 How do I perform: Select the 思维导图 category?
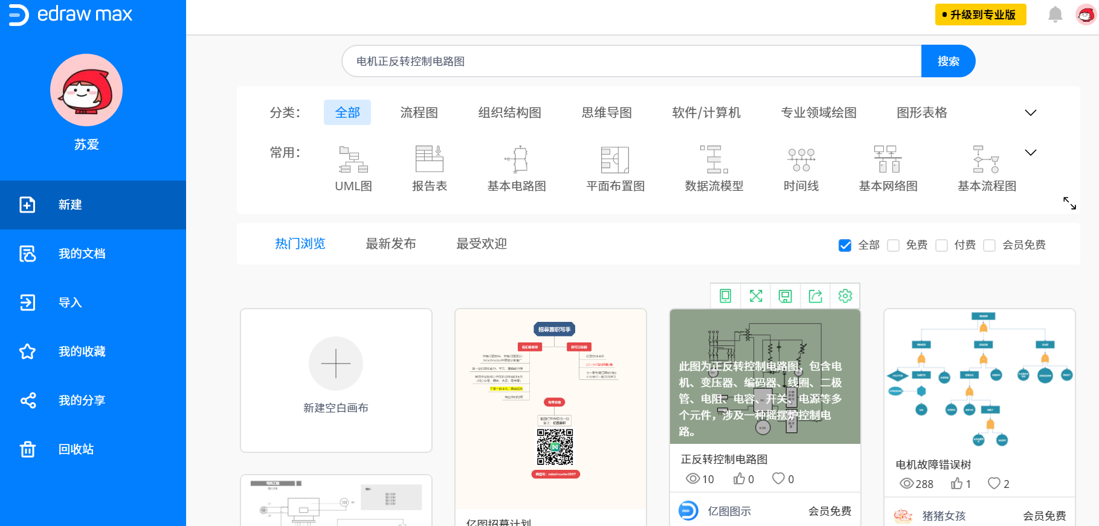[x=607, y=112]
